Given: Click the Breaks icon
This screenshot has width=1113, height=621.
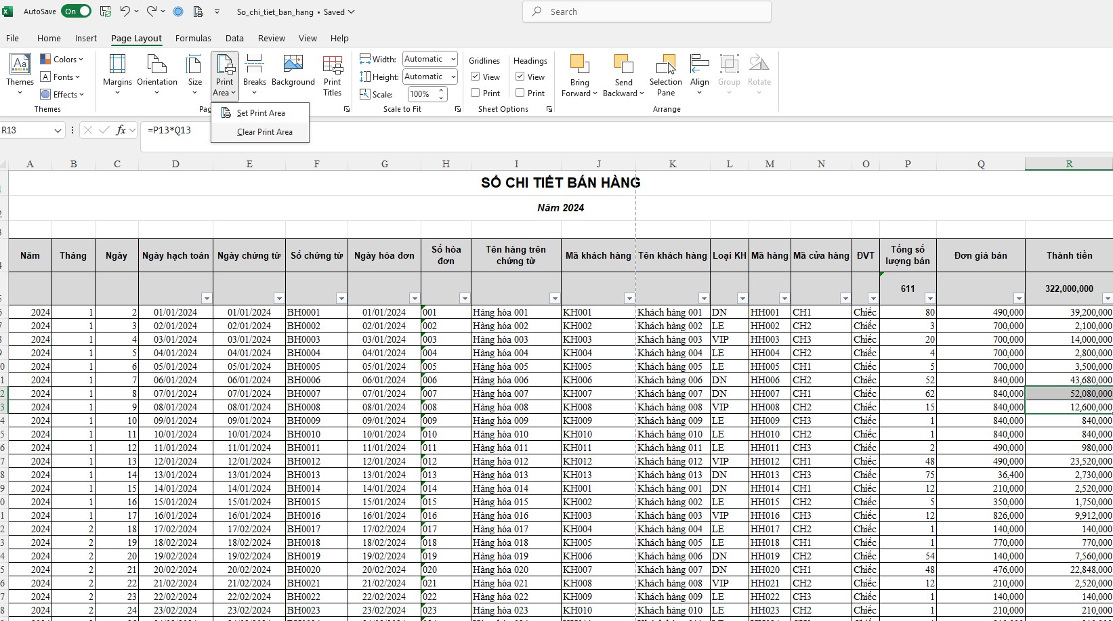Looking at the screenshot, I should click(x=254, y=75).
